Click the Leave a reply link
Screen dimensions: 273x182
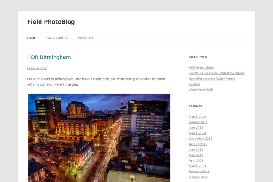[x=37, y=68]
